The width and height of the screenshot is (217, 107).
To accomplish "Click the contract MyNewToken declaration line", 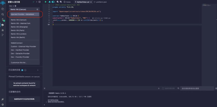I will coord(66,16).
